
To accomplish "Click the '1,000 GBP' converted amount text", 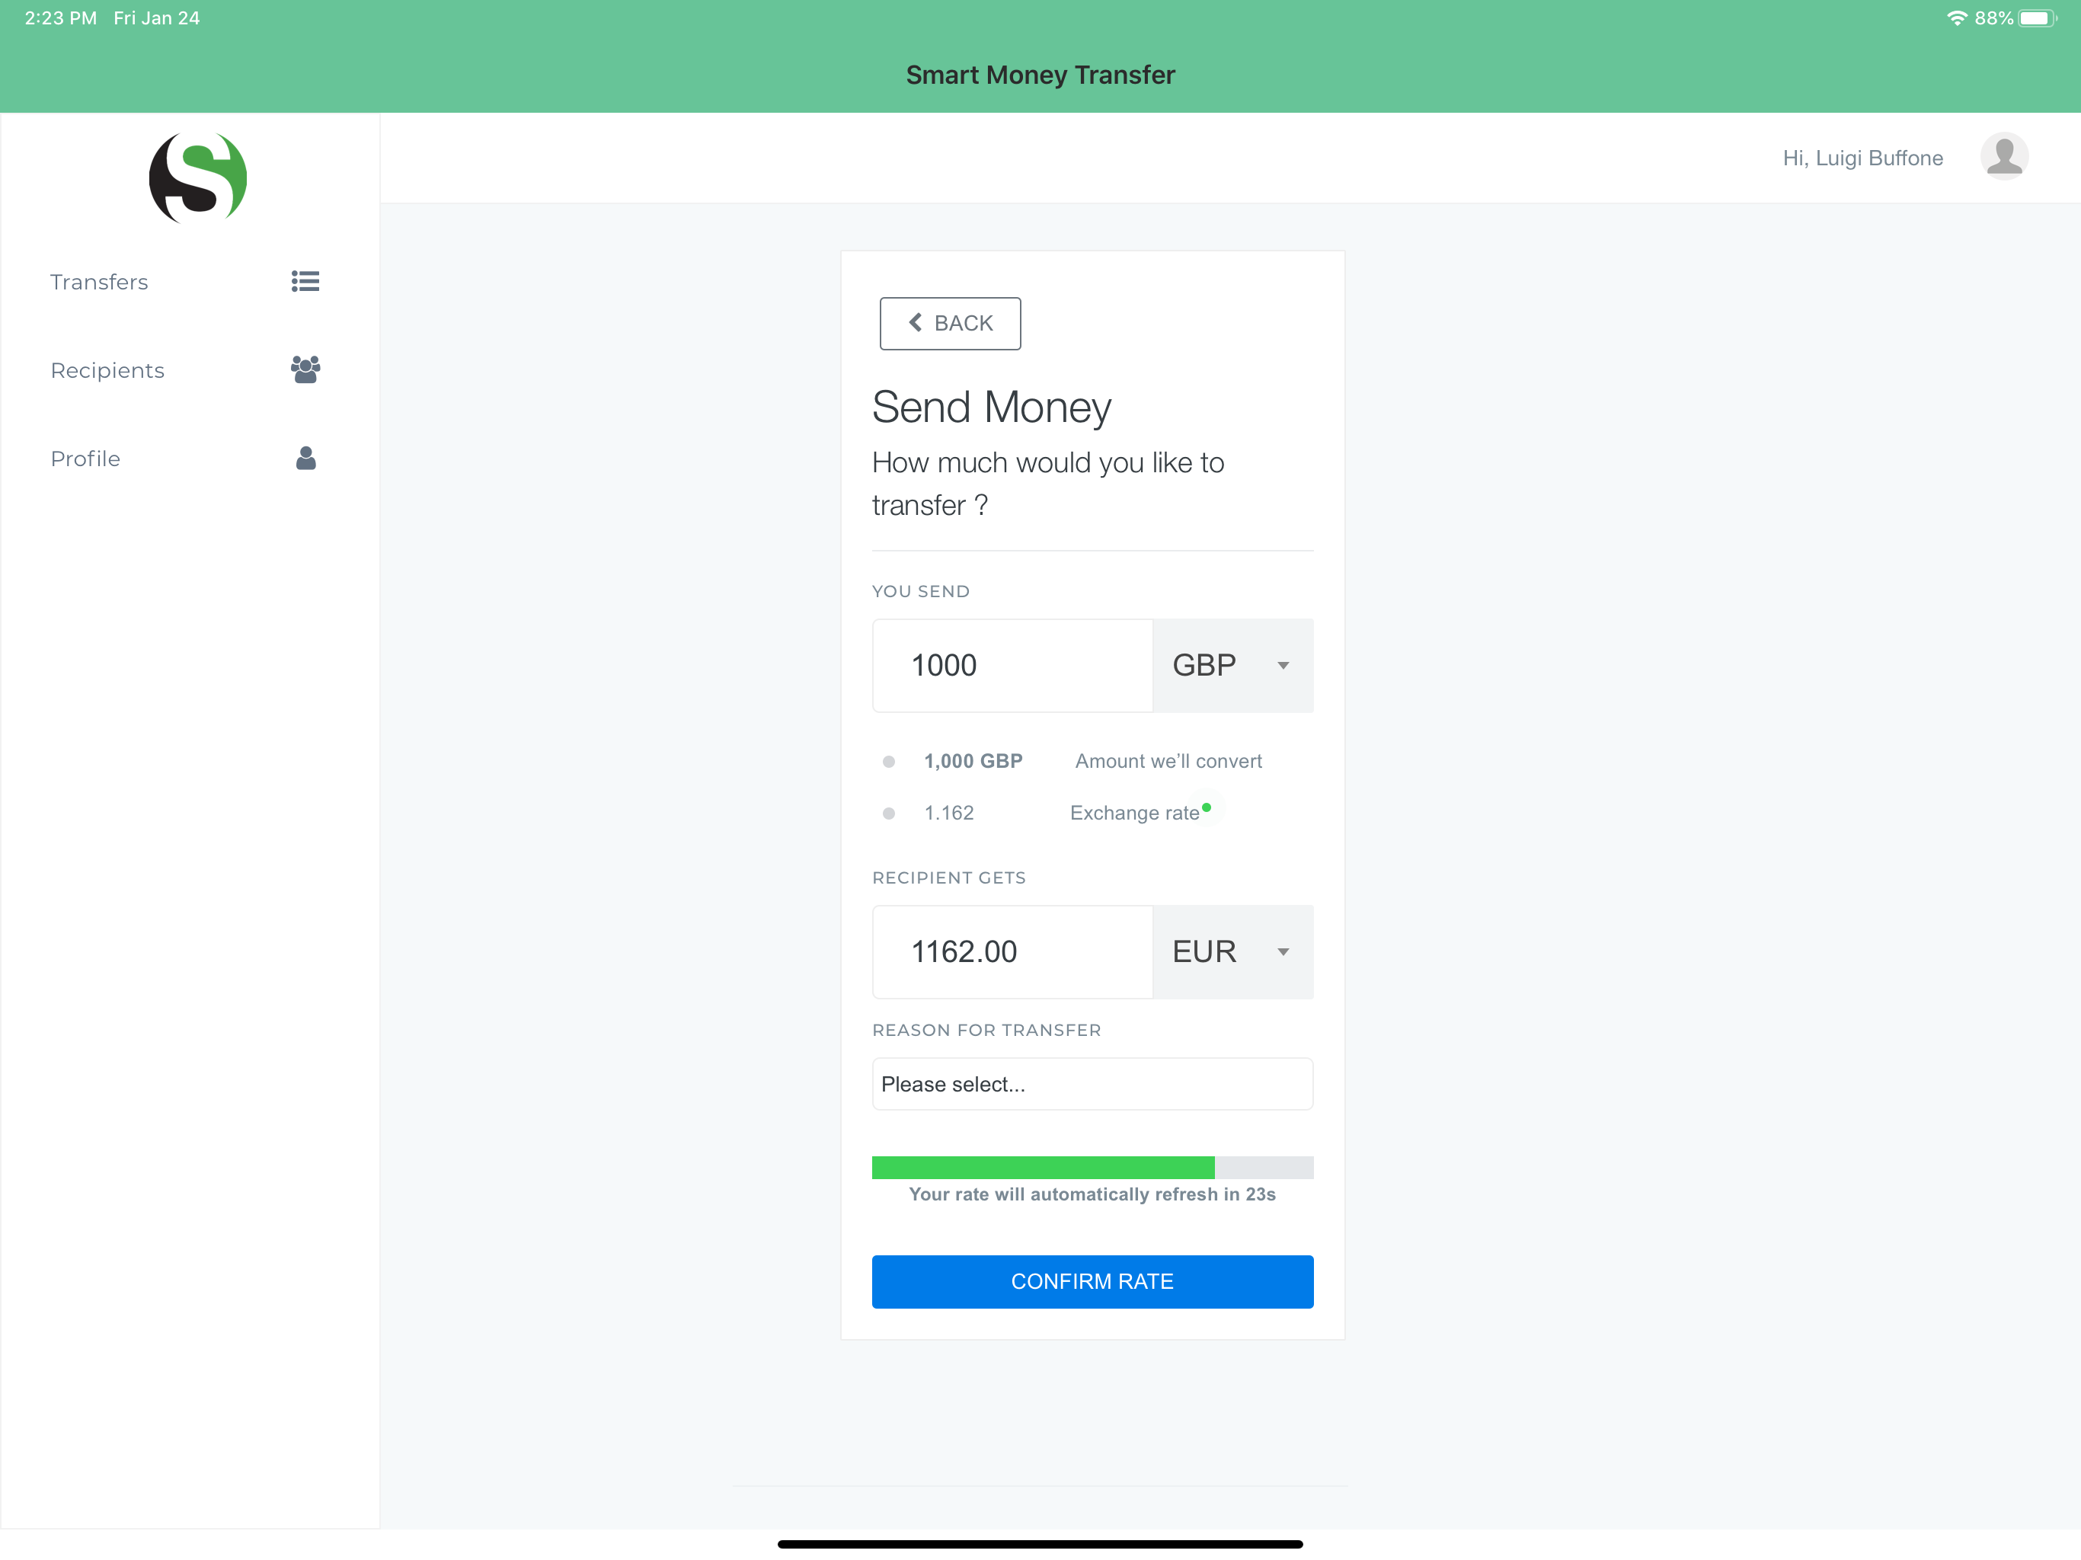I will click(973, 760).
